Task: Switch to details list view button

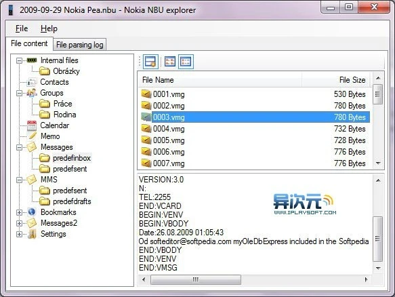Action: [x=186, y=62]
